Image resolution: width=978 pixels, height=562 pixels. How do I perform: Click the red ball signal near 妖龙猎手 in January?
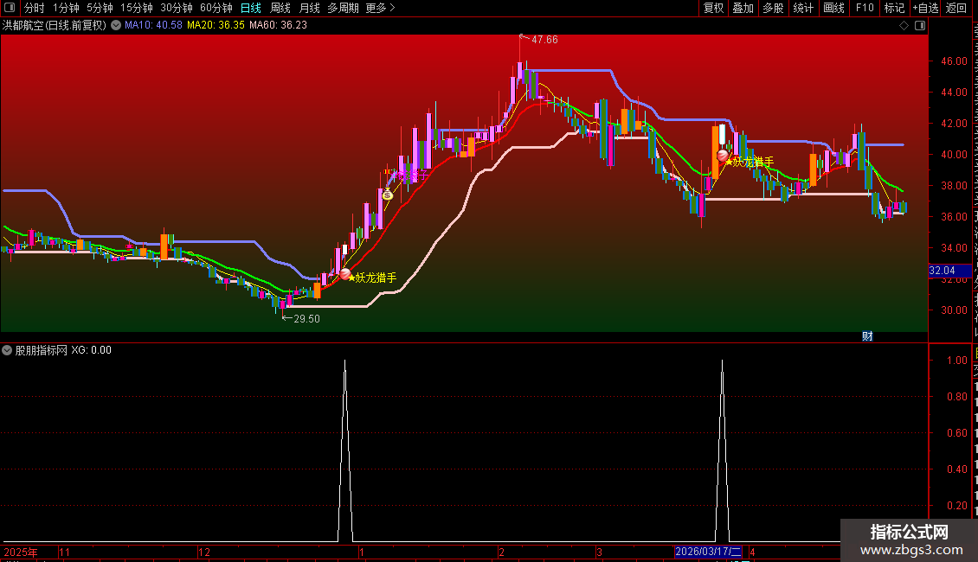click(x=345, y=273)
